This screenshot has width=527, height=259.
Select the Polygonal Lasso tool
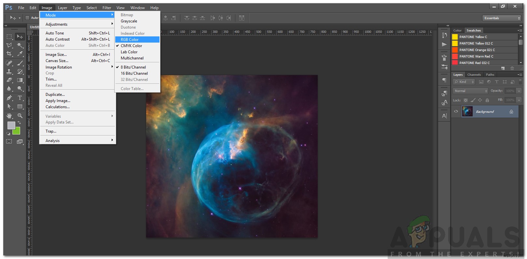coord(9,45)
